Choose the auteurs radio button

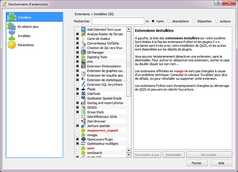click(217, 21)
